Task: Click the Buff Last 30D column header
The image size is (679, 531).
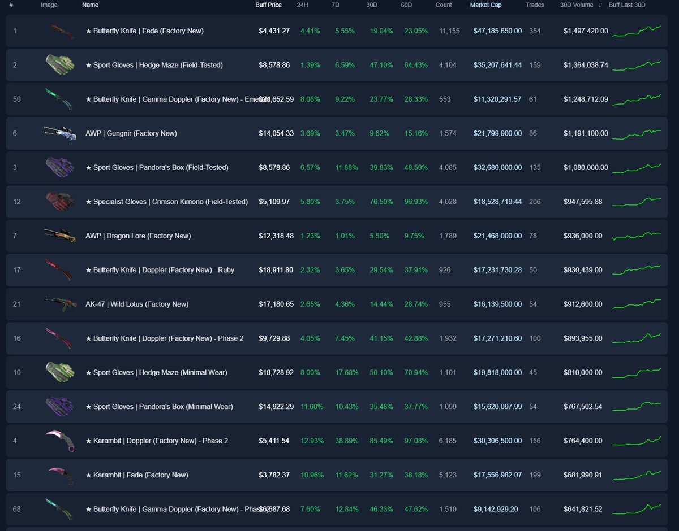Action: click(627, 5)
